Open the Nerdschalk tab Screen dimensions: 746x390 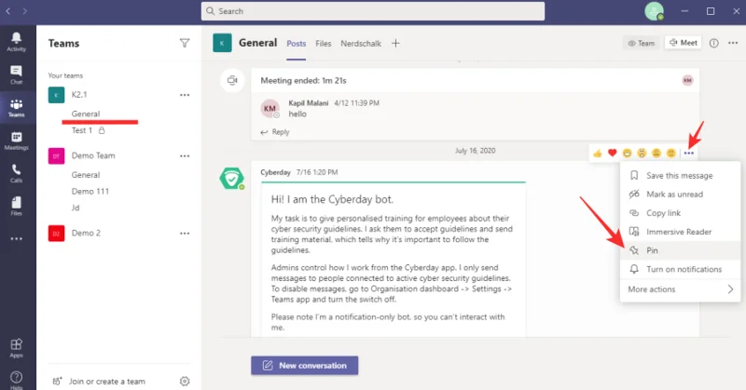pyautogui.click(x=361, y=43)
